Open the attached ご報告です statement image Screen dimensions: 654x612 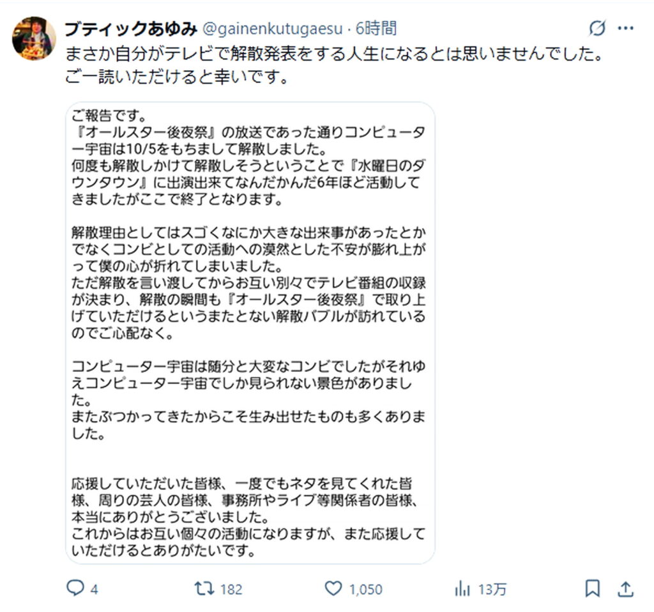coord(250,332)
